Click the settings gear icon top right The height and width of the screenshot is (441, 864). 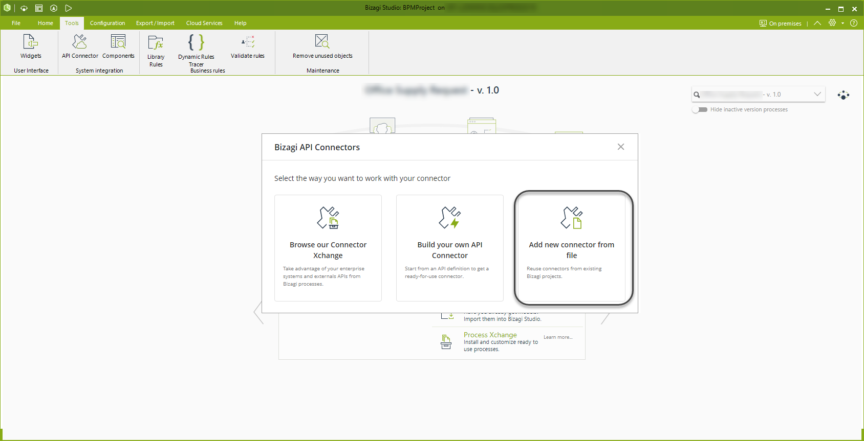(x=832, y=22)
